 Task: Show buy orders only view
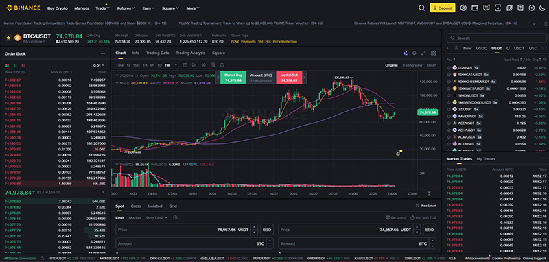pyautogui.click(x=15, y=65)
